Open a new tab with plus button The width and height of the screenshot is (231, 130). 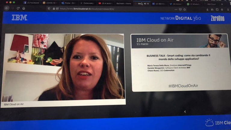[x=222, y=4]
